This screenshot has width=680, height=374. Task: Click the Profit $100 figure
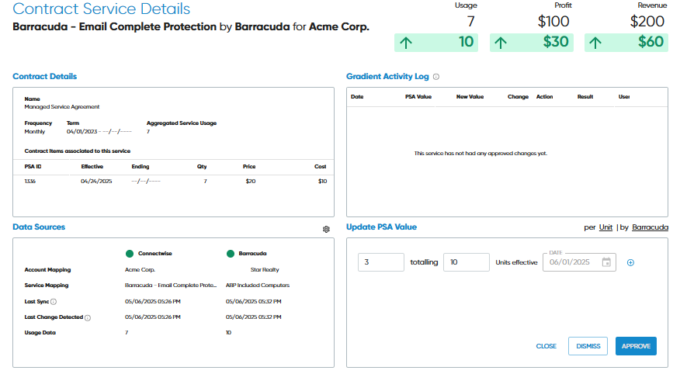pos(553,21)
